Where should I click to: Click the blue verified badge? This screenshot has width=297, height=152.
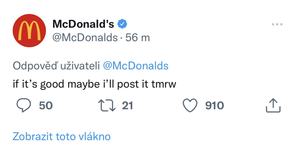122,24
